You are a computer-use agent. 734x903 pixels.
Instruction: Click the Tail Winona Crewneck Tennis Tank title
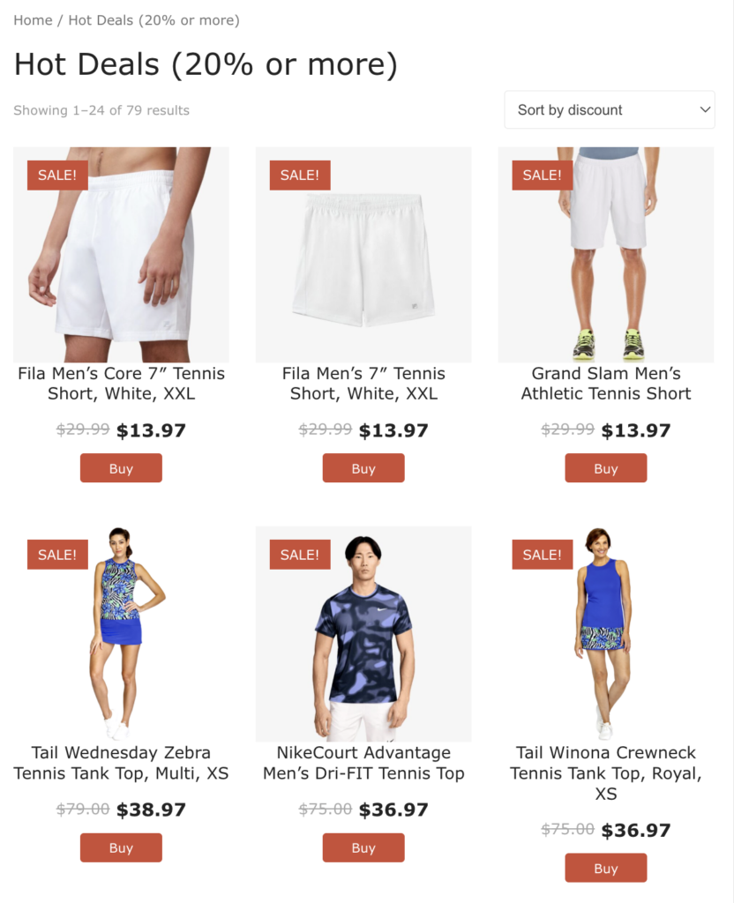tap(606, 772)
